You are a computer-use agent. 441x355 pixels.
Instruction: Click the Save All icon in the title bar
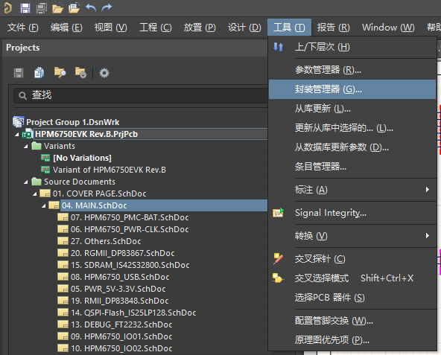click(x=42, y=8)
